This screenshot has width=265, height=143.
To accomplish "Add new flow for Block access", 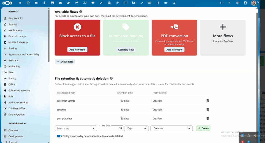I will (x=77, y=50).
